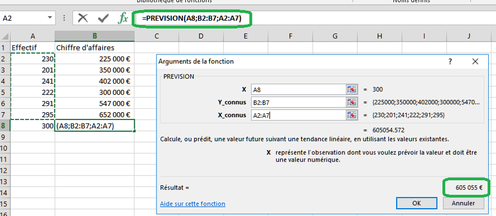Open the Name Box dropdown arrow
Viewport: 496px width, 216px height.
point(50,18)
